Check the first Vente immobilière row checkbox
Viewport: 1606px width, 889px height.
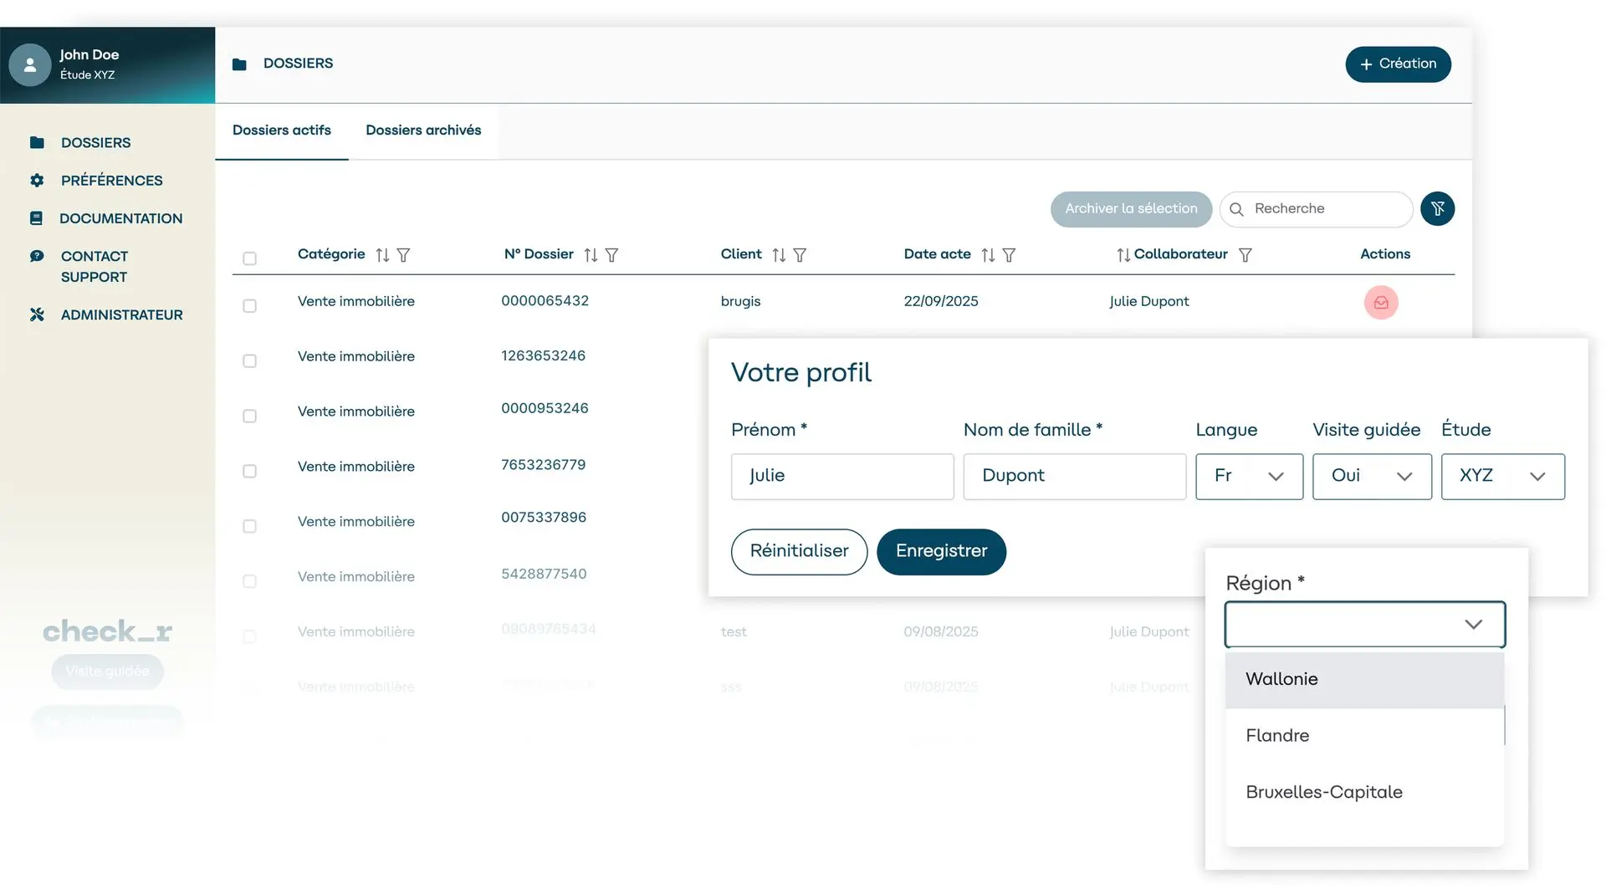coord(249,306)
